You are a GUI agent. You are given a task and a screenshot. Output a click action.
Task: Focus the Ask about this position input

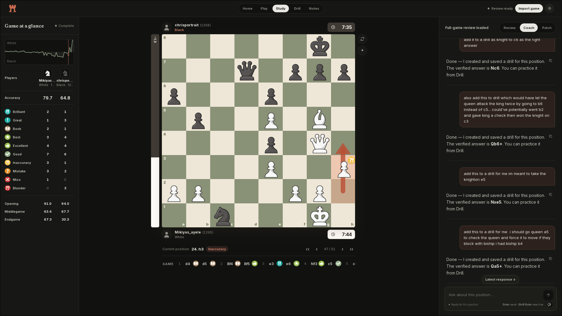point(494,295)
